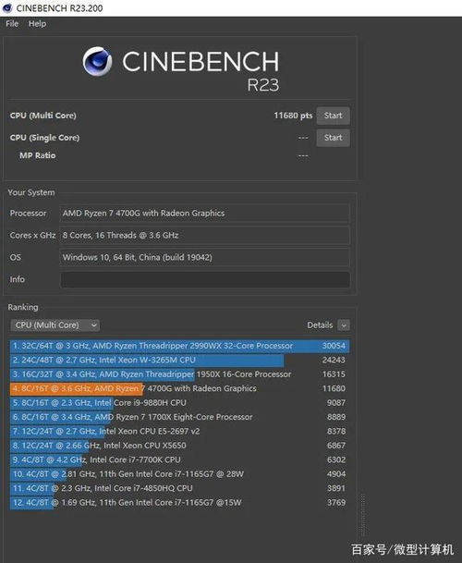The width and height of the screenshot is (462, 563).
Task: Start the CPU Single Core benchmark
Action: (333, 138)
